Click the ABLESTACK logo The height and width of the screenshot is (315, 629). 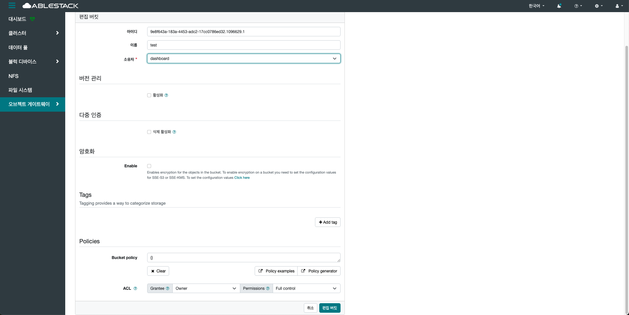(50, 6)
